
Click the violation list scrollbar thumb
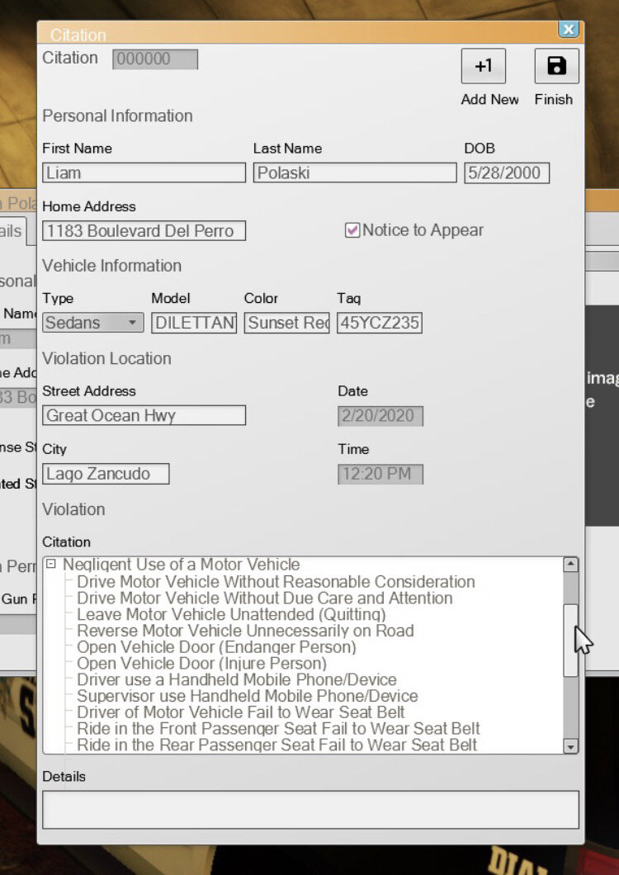[569, 640]
